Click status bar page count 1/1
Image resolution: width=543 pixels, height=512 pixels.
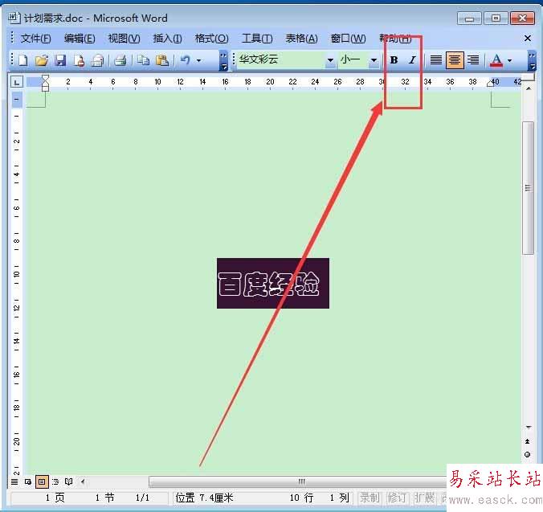coord(142,498)
